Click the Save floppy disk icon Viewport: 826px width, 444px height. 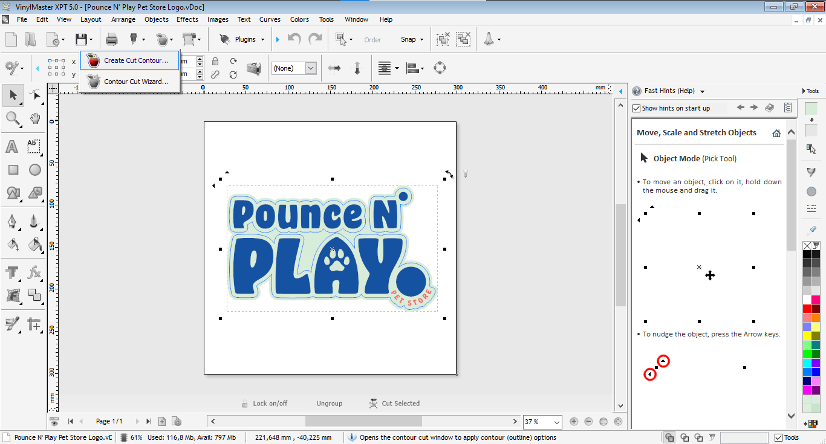point(81,40)
